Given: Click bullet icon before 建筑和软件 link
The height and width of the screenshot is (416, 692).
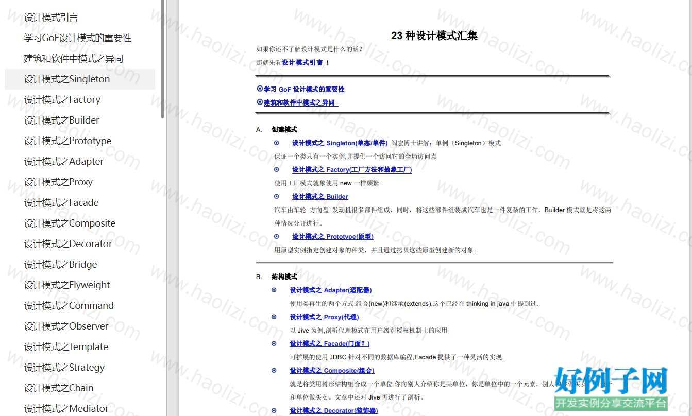Looking at the screenshot, I should [260, 102].
